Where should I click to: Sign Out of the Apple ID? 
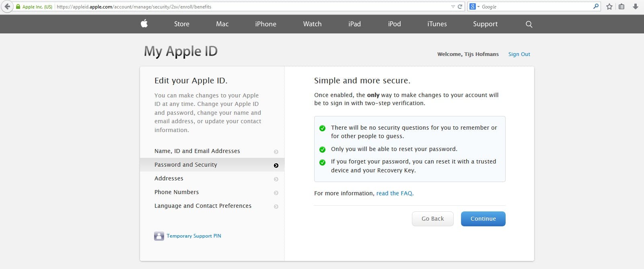point(519,54)
